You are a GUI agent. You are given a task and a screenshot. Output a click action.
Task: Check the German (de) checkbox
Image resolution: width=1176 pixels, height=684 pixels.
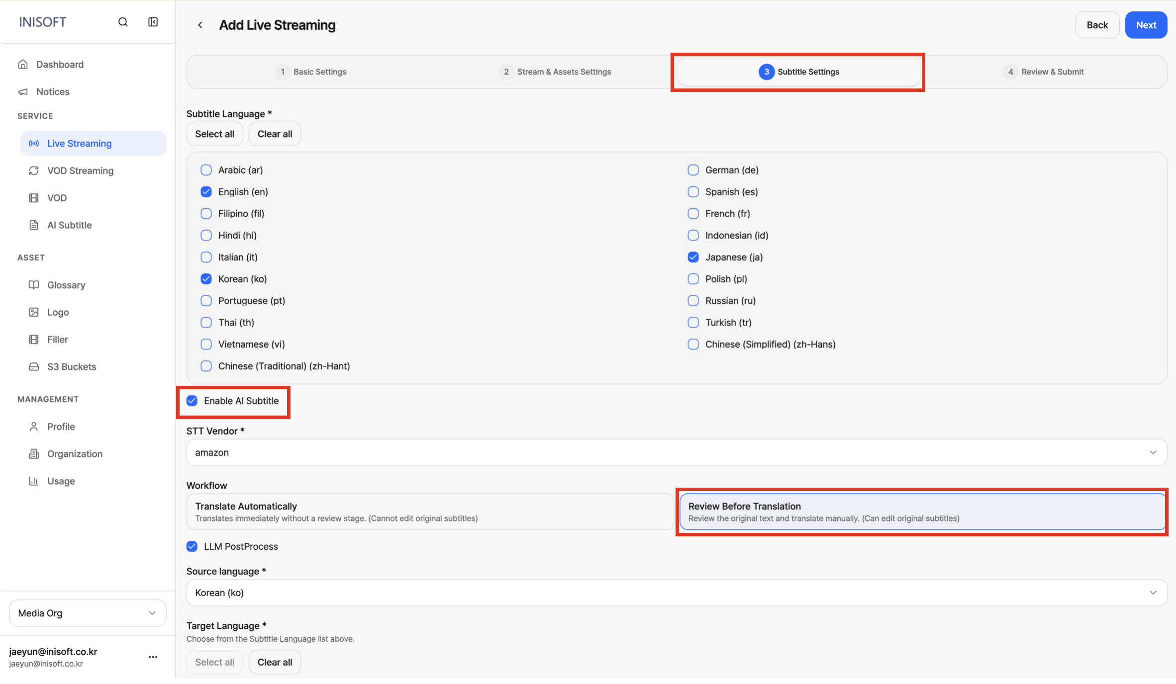[x=693, y=170]
